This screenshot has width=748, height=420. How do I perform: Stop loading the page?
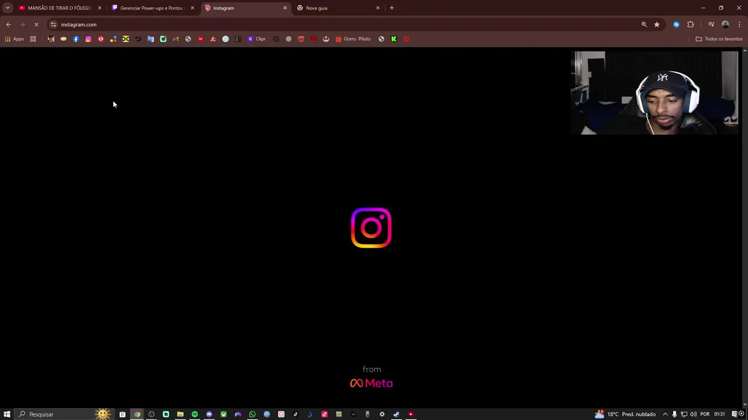coord(36,24)
